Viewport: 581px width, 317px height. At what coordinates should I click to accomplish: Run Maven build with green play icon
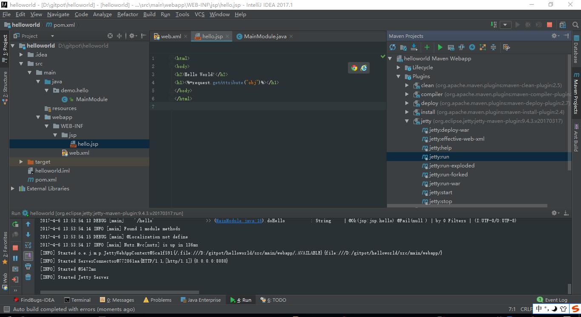click(x=440, y=47)
